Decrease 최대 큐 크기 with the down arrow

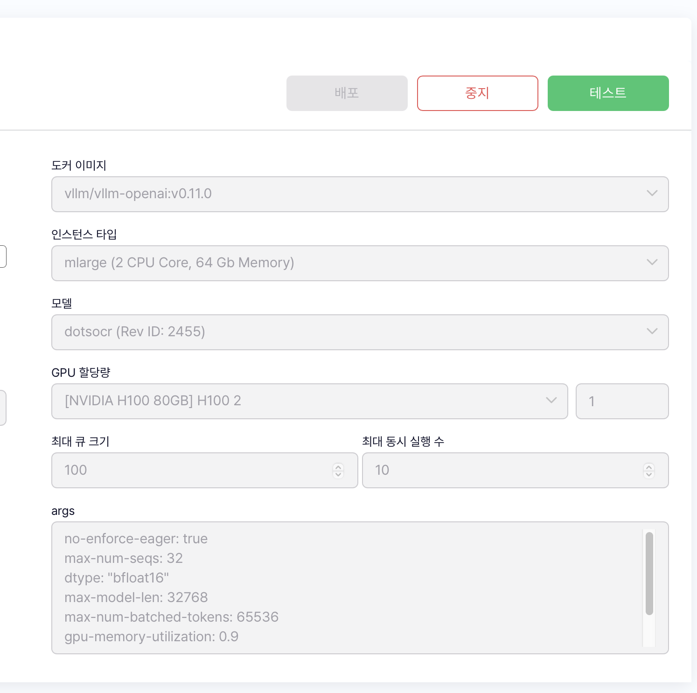338,474
